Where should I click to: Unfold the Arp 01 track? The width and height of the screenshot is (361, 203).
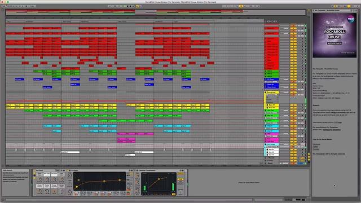coord(266,126)
